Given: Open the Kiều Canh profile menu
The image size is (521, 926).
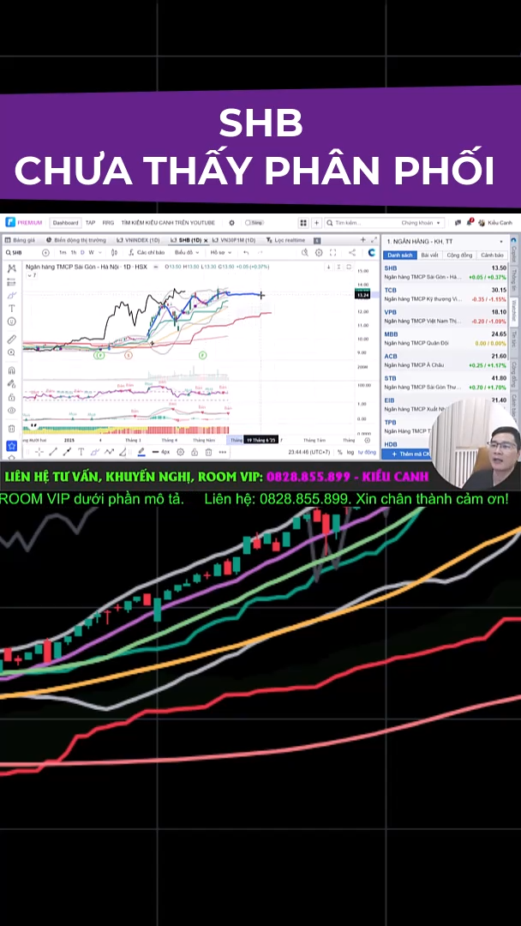Looking at the screenshot, I should pos(495,223).
